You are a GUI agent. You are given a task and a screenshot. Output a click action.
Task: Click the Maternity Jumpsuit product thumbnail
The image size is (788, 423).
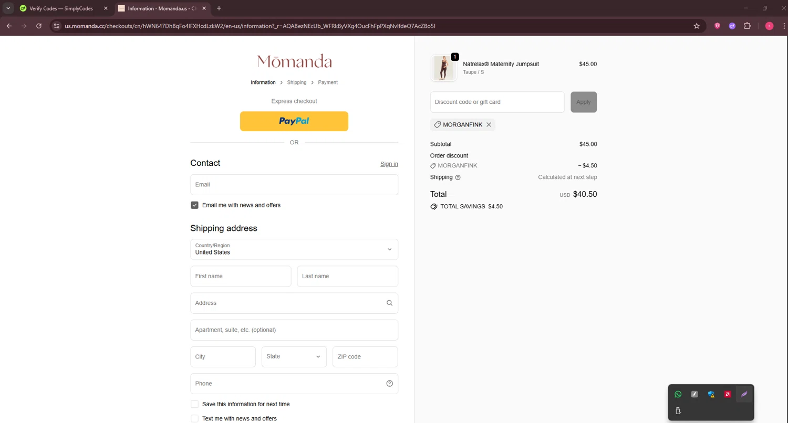click(443, 68)
